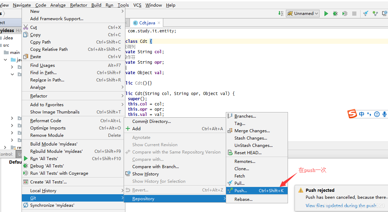Select Remotes in Repository submenu
The image size is (388, 212).
[257, 162]
